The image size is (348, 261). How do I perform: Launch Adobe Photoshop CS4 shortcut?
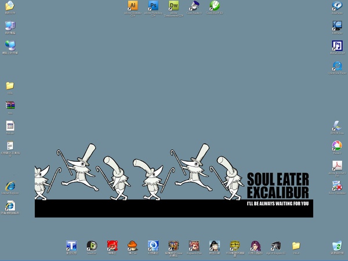pyautogui.click(x=153, y=6)
